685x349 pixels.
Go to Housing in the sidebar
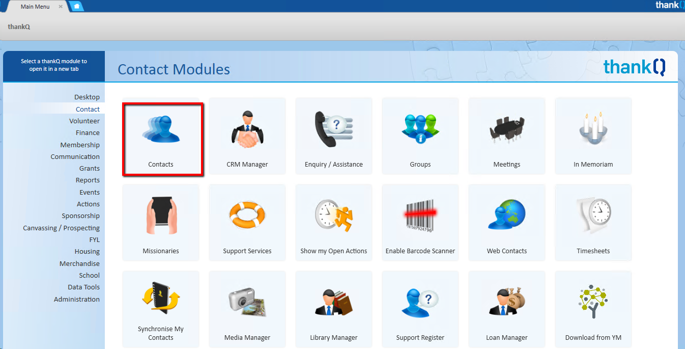87,251
